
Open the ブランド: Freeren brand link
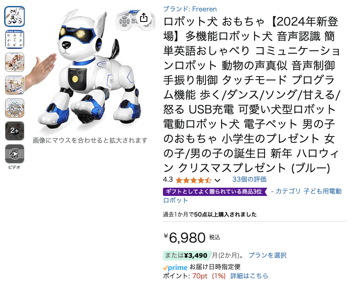[x=190, y=9]
